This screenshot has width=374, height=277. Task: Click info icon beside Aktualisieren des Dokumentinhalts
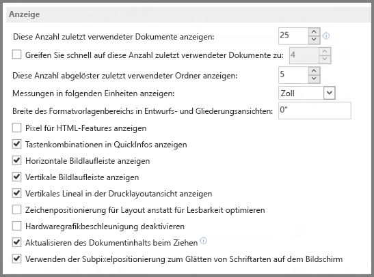pyautogui.click(x=203, y=241)
